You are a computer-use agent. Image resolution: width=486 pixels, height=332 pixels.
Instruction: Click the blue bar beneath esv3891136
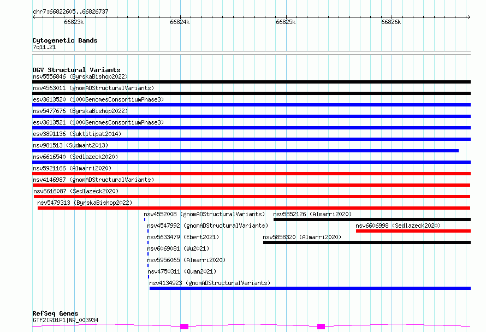pyautogui.click(x=251, y=139)
